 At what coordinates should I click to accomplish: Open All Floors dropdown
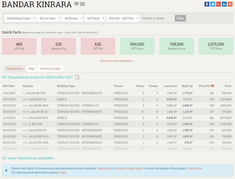[x=95, y=18]
